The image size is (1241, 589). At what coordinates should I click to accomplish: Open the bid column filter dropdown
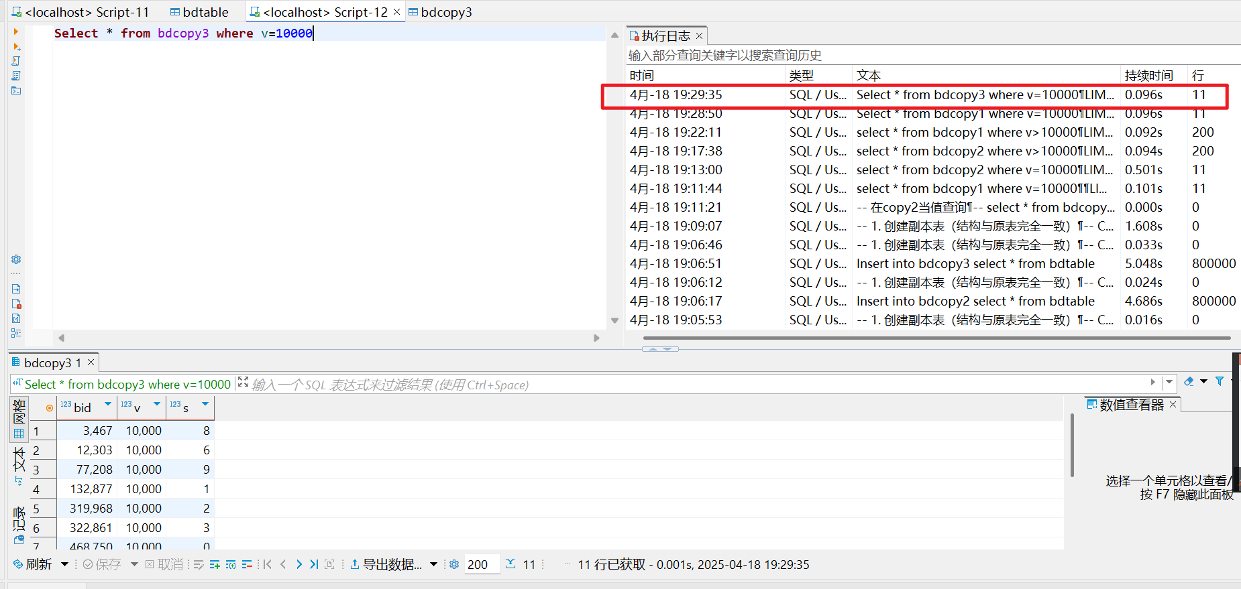[x=108, y=404]
